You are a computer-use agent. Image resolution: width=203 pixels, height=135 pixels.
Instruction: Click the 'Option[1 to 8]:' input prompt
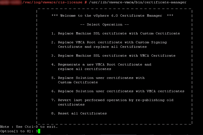17,131
